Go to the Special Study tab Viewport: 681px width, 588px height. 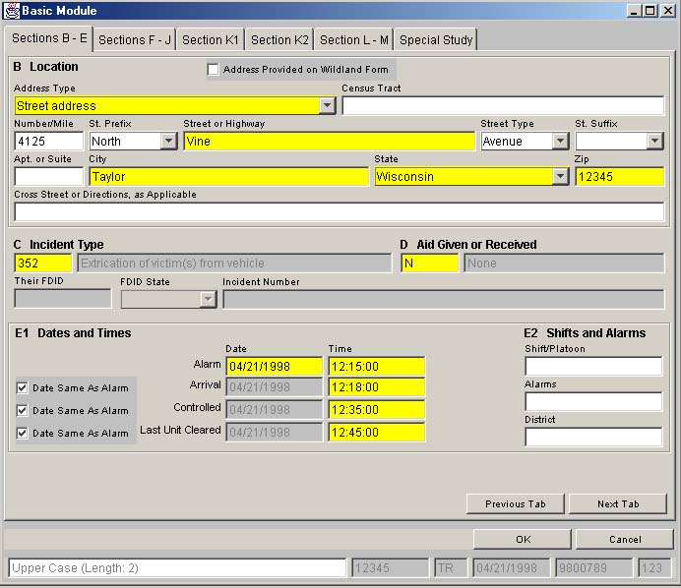point(436,40)
